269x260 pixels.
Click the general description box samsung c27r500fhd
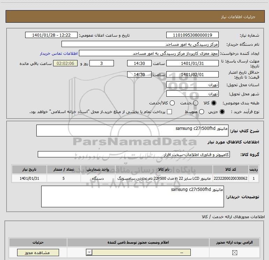(132, 131)
